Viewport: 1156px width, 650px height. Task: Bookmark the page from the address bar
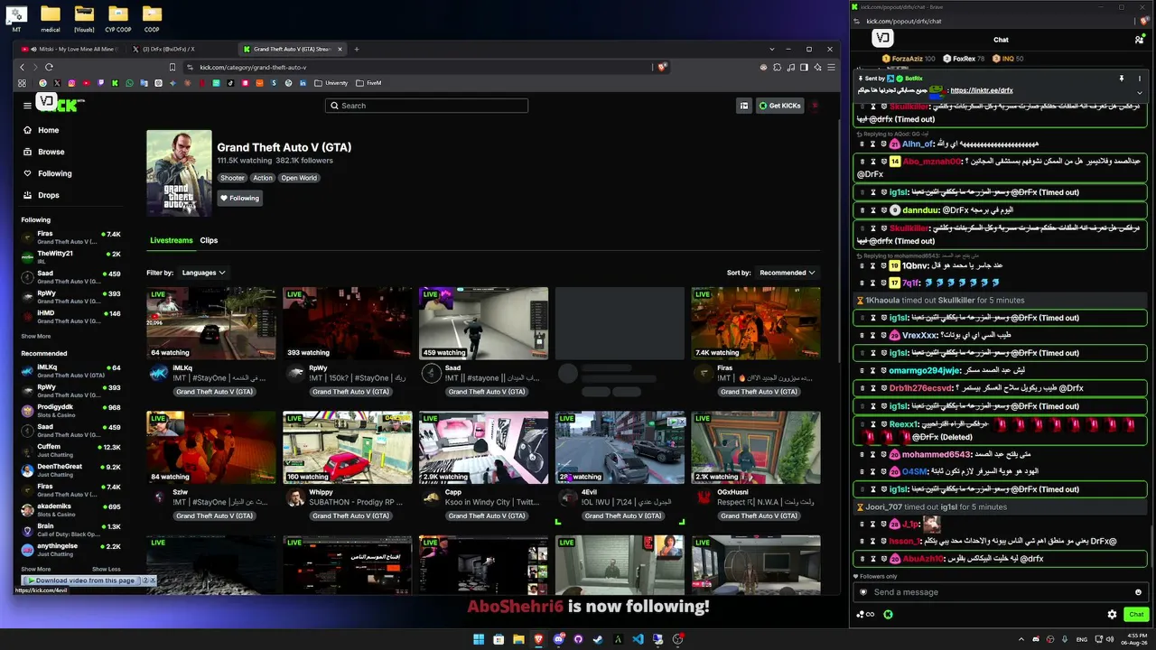(172, 67)
